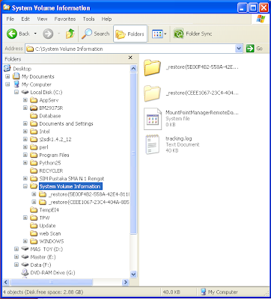This screenshot has width=271, height=299.
Task: Select the perl folder icon
Action: tap(34, 147)
